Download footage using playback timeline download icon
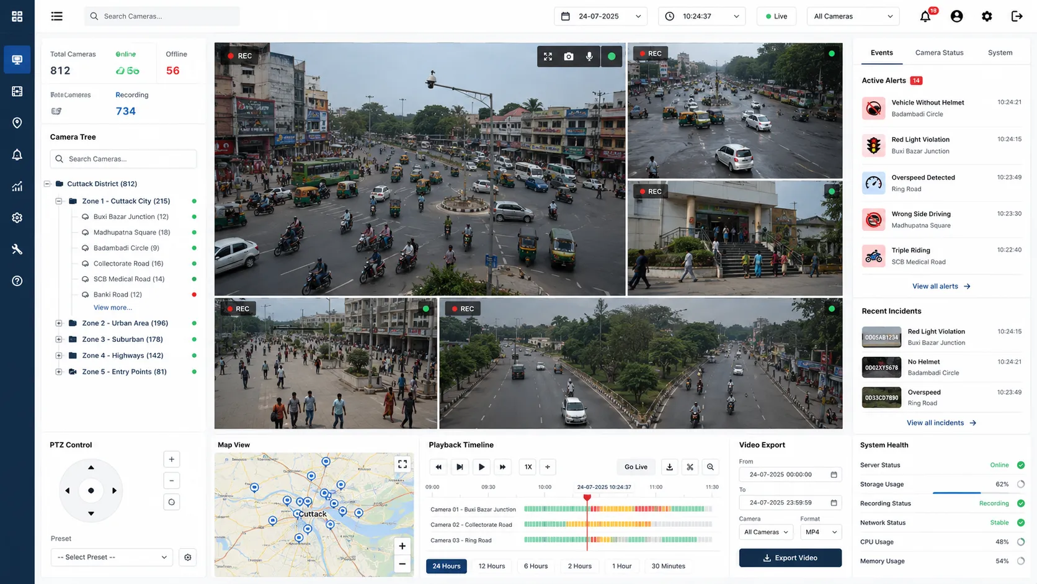 coord(669,467)
